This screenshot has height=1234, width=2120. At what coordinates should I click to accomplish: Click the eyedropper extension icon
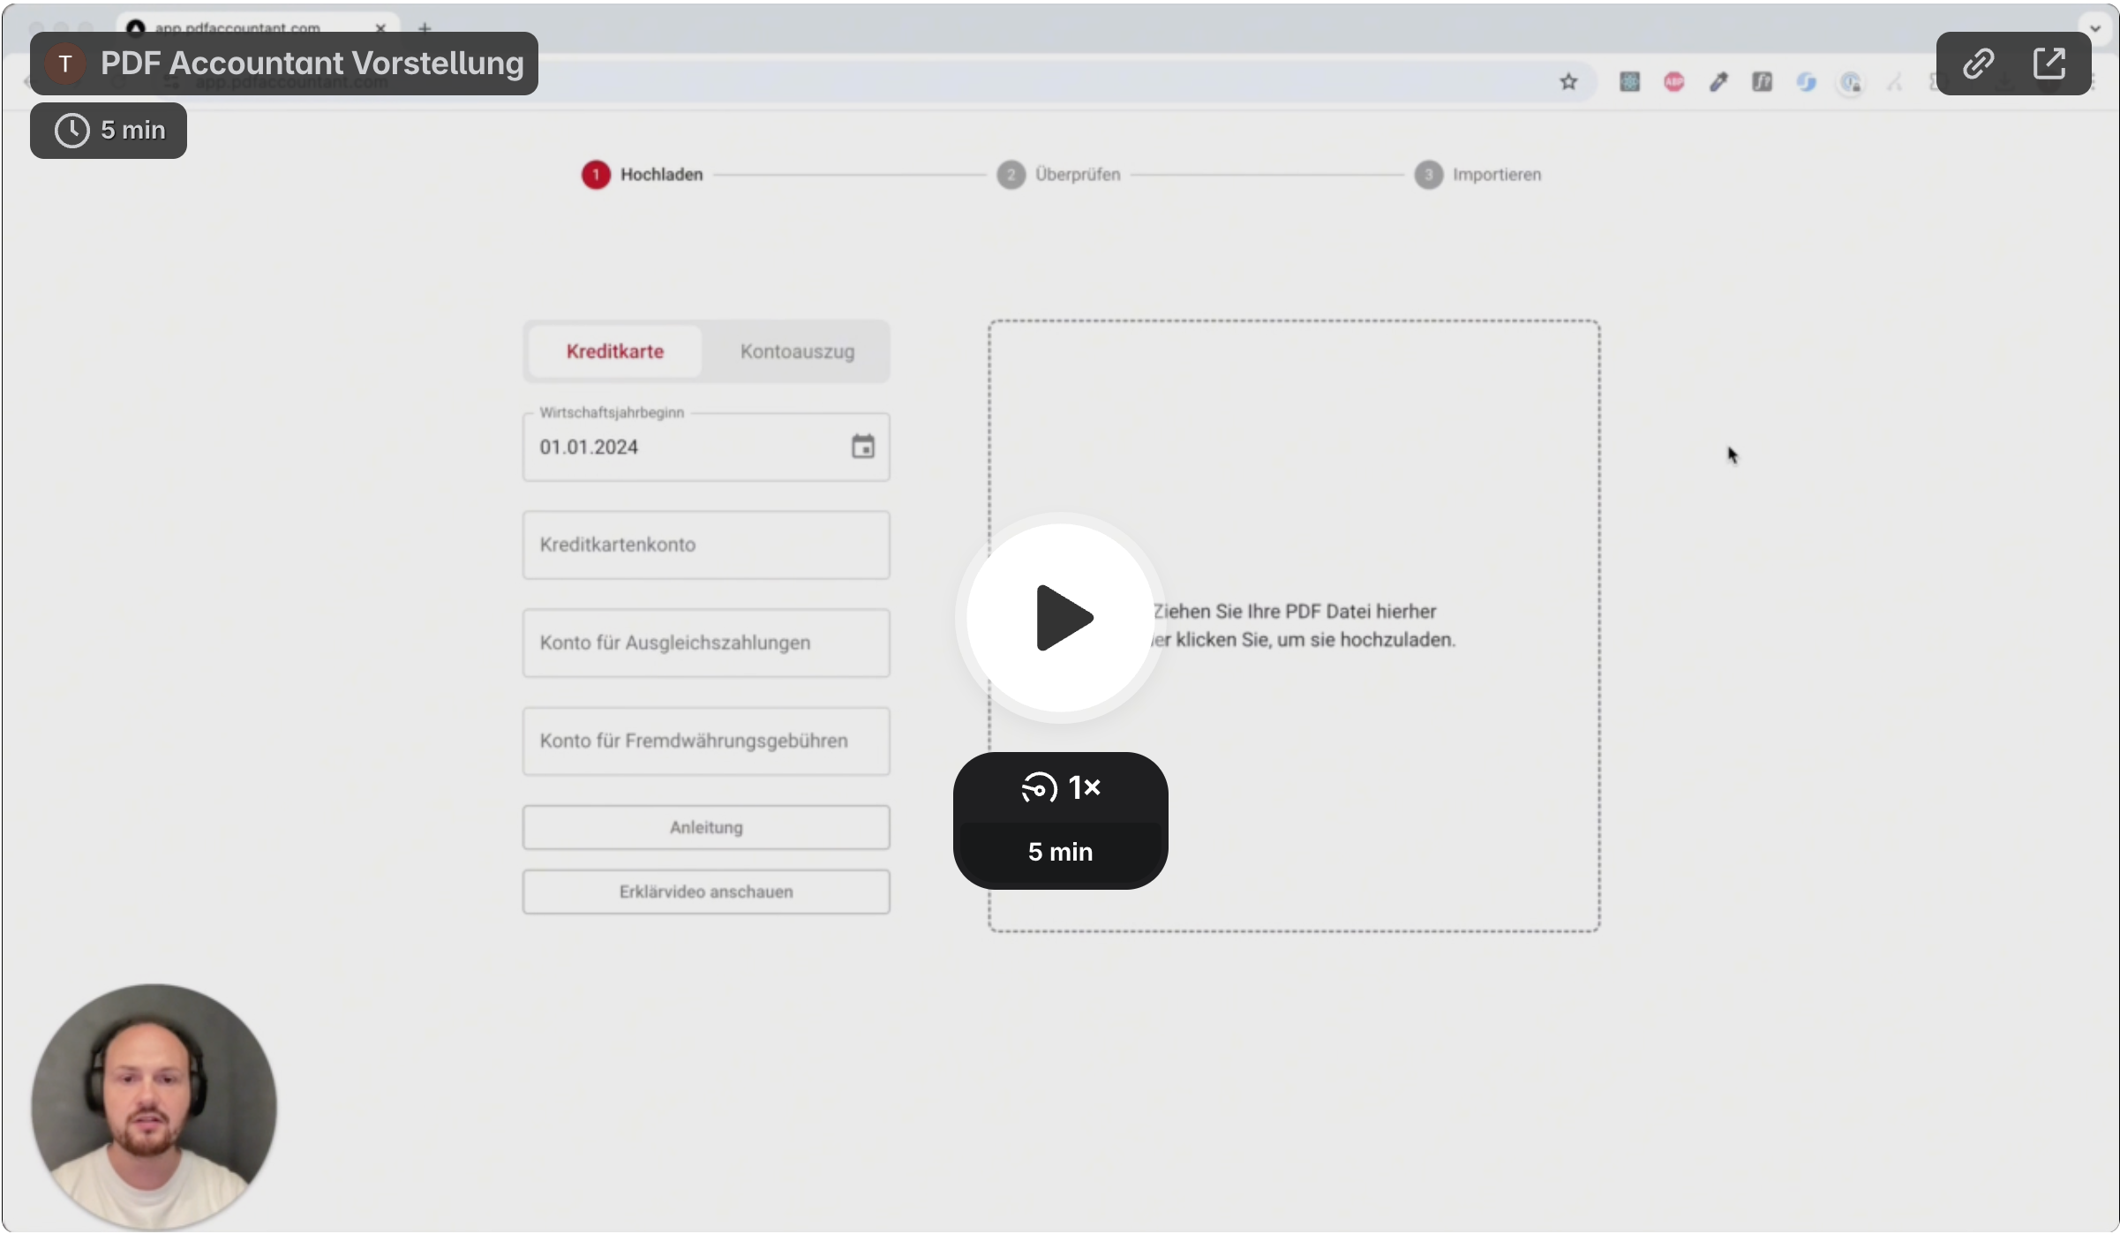click(1718, 82)
